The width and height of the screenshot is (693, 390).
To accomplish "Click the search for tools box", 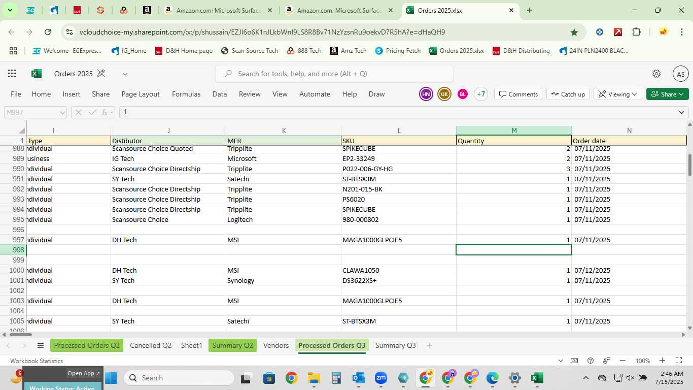I will (x=334, y=74).
